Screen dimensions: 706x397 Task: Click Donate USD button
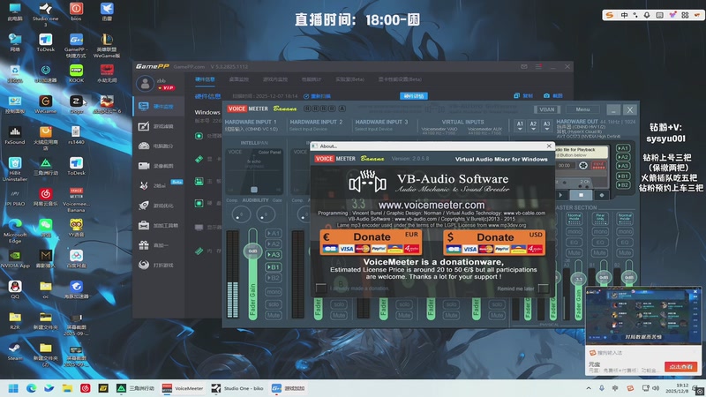(494, 242)
